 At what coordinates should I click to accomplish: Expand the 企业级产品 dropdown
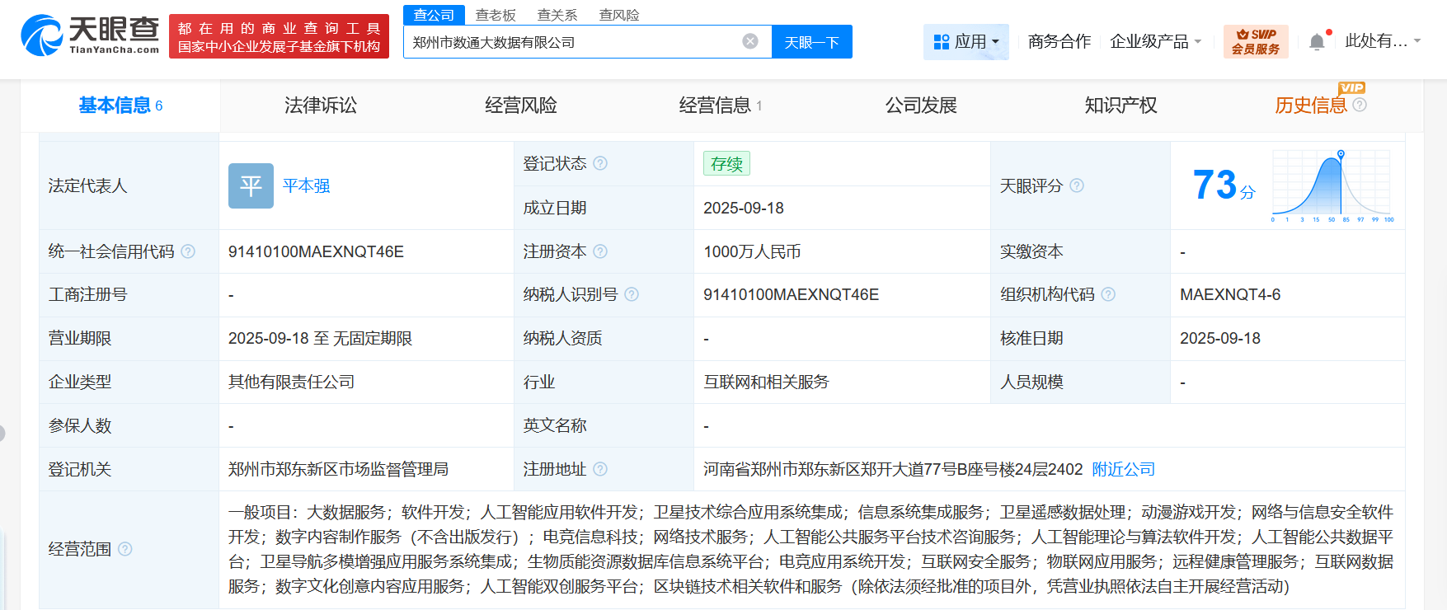pyautogui.click(x=1155, y=41)
